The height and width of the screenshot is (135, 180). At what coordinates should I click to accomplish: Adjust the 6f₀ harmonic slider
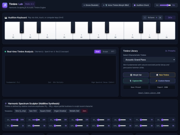122,120
